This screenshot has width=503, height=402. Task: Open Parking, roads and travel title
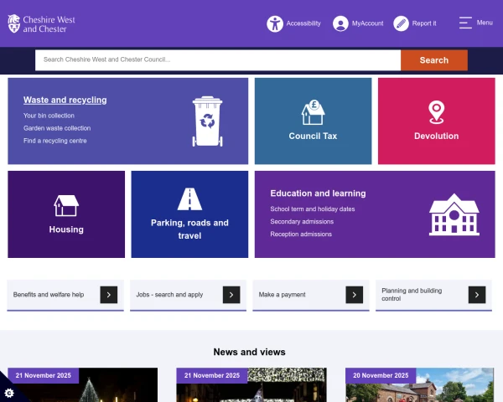[x=189, y=229]
